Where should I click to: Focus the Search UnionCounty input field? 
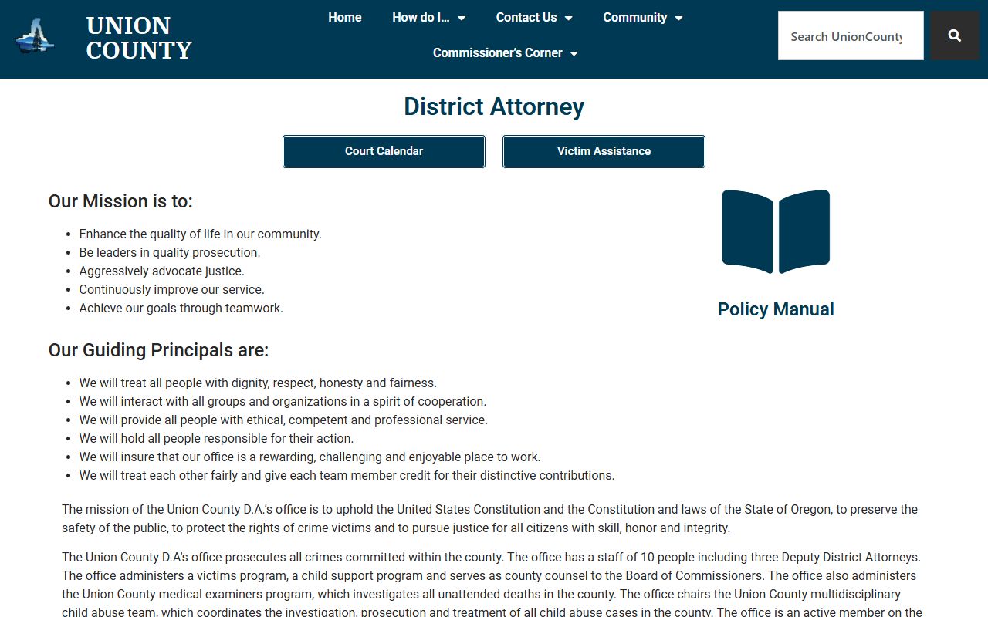tap(851, 35)
